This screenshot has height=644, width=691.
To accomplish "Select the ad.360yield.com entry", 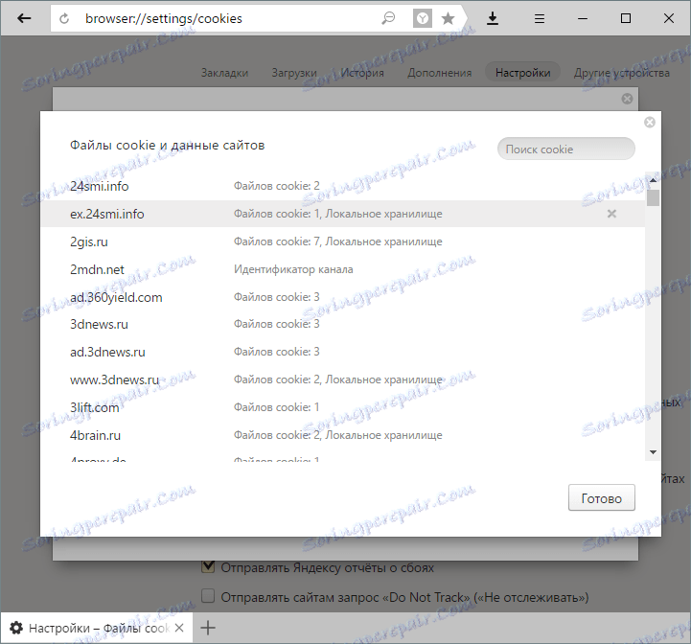I will [x=343, y=297].
